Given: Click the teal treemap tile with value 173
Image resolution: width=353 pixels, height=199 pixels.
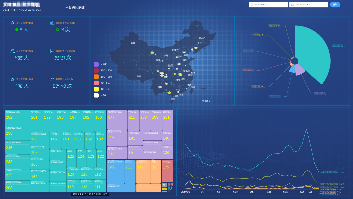Looking at the screenshot, I should [x=40, y=138].
